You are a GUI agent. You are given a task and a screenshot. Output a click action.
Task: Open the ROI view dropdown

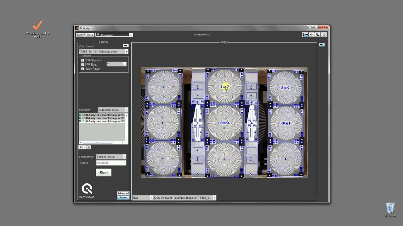coord(143,198)
